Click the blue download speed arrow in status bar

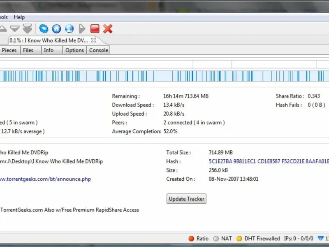coord(320,238)
